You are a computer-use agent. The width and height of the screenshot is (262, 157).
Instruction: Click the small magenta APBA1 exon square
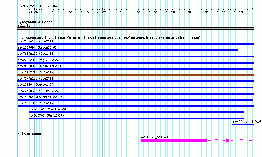228,141
